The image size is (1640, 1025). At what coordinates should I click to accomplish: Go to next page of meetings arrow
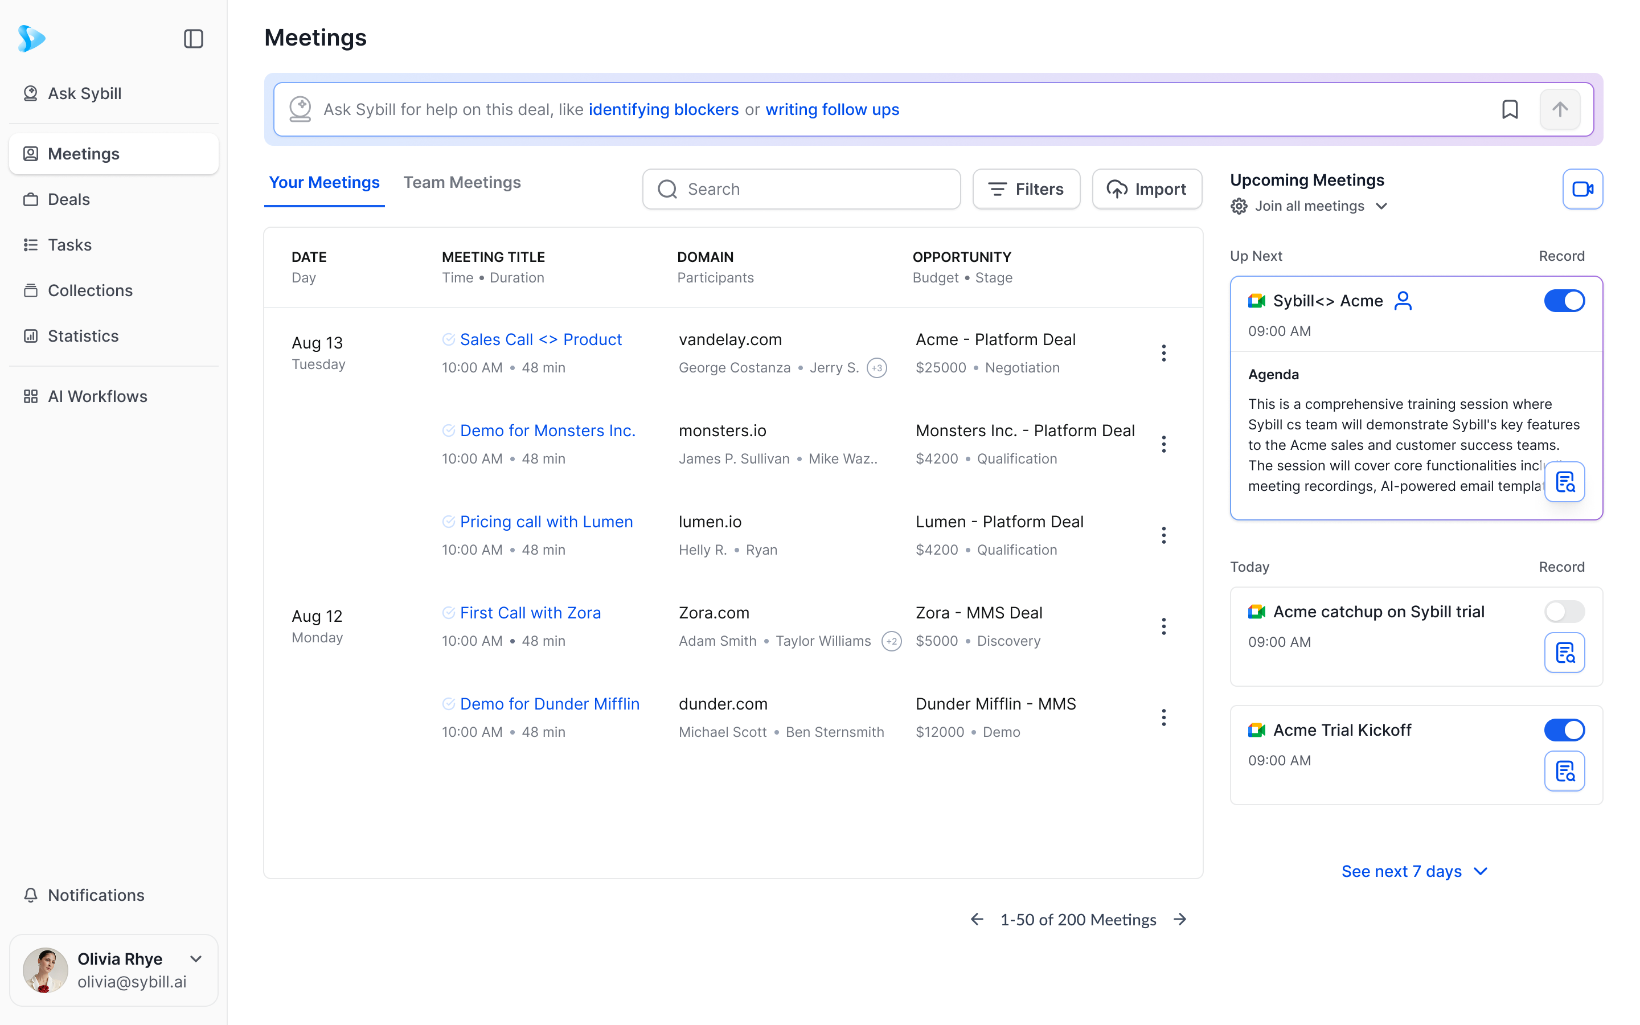[x=1180, y=919]
